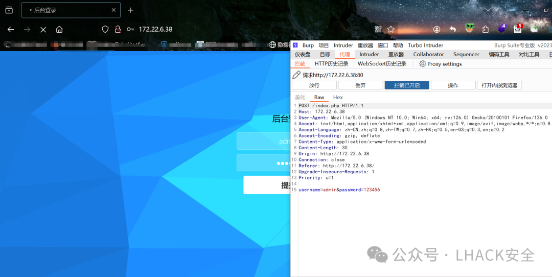Image resolution: width=552 pixels, height=277 pixels.
Task: Click the password field on login page
Action: tap(263, 163)
